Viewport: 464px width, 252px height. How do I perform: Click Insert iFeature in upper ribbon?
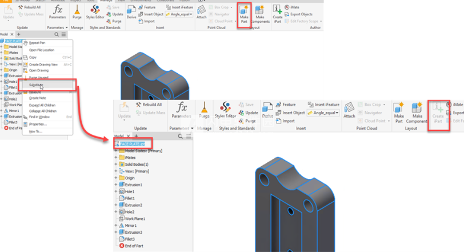tap(179, 7)
